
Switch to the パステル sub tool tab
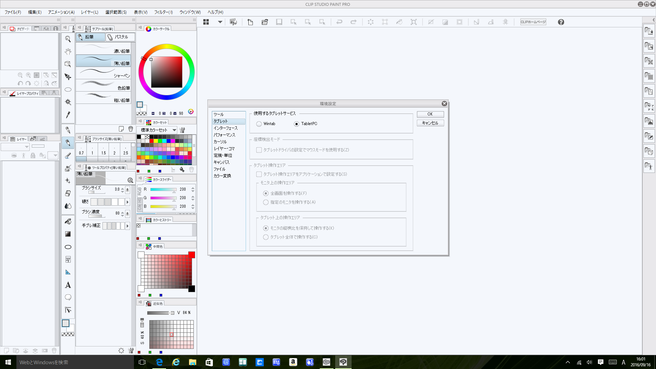[x=120, y=37]
